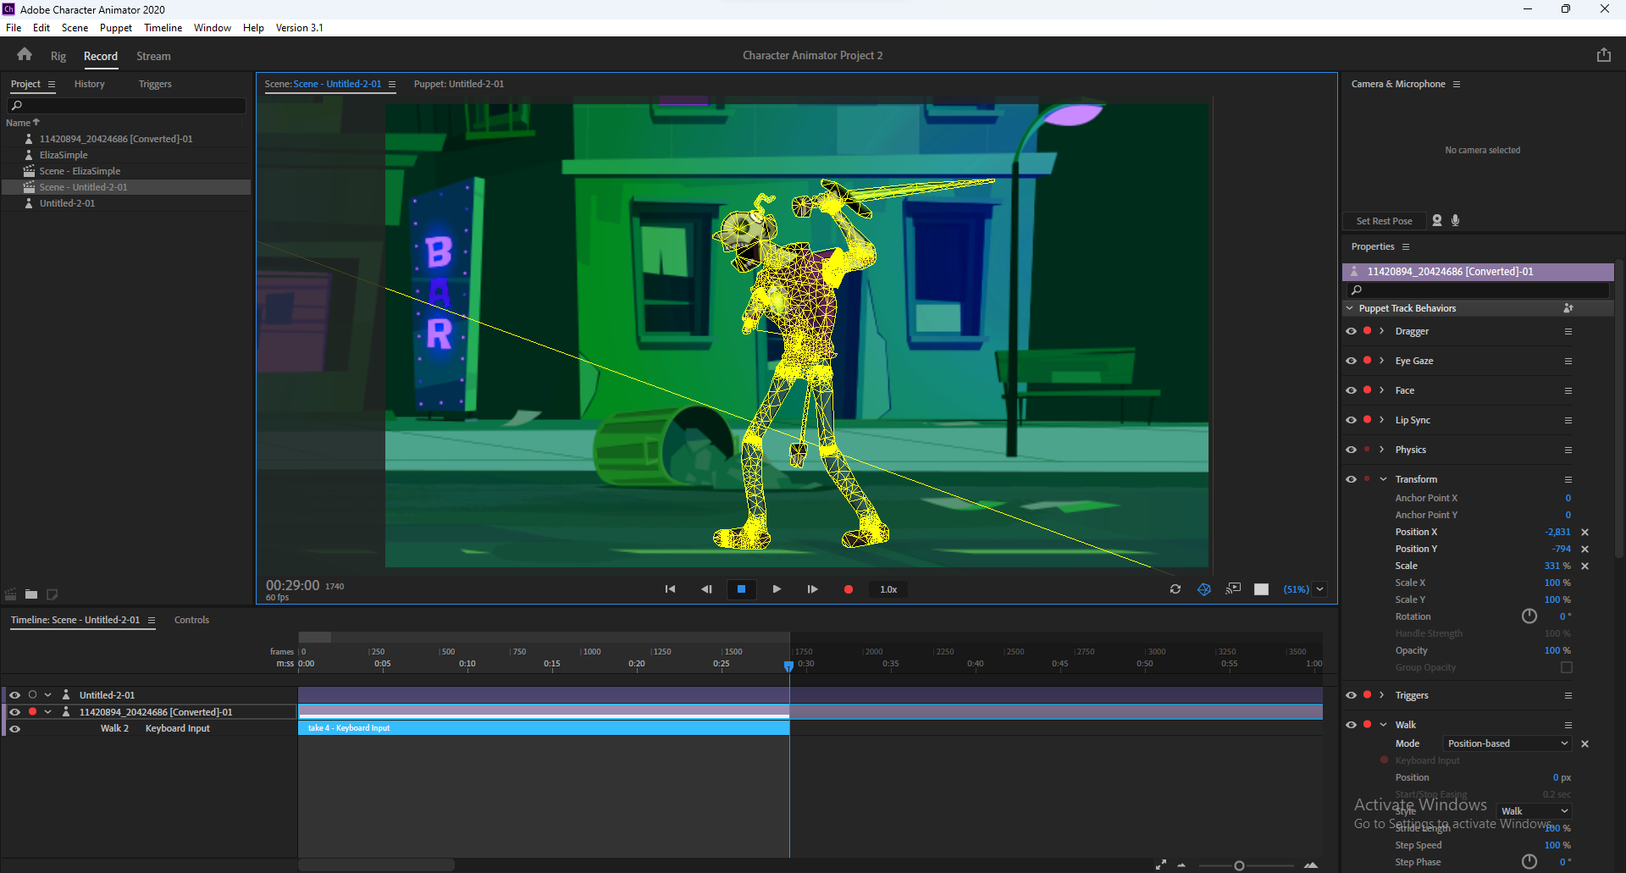The image size is (1626, 873).
Task: Expand the Dragger behavior
Action: click(x=1382, y=331)
